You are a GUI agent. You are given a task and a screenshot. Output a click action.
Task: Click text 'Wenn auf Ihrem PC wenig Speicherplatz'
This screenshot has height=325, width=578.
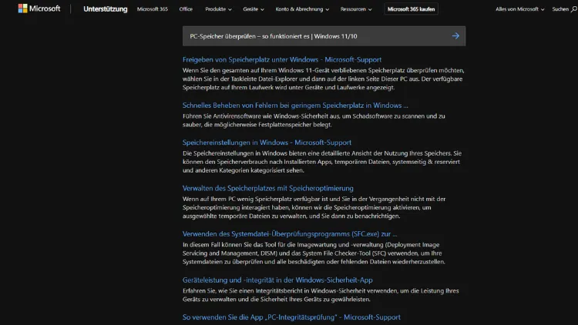pyautogui.click(x=238, y=199)
